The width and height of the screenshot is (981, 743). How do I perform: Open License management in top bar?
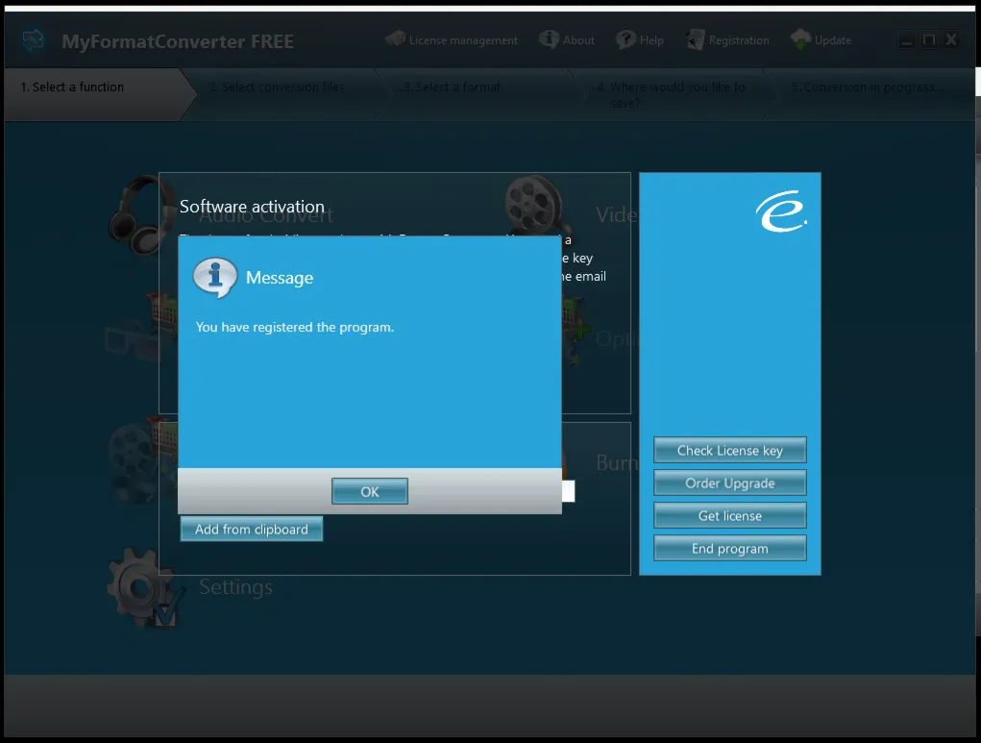452,40
